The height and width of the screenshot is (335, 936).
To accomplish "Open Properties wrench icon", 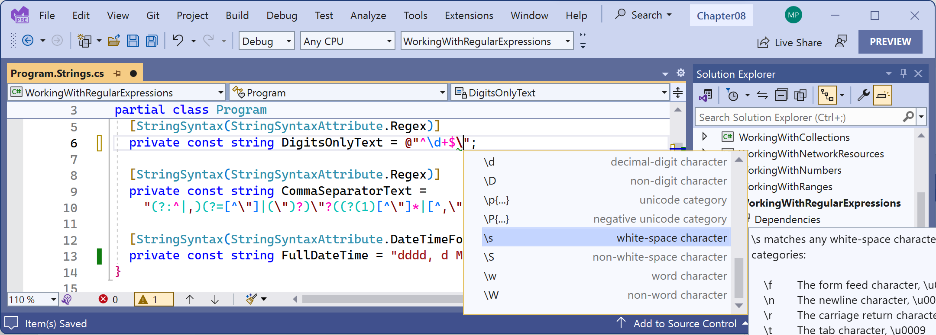I will tap(863, 95).
